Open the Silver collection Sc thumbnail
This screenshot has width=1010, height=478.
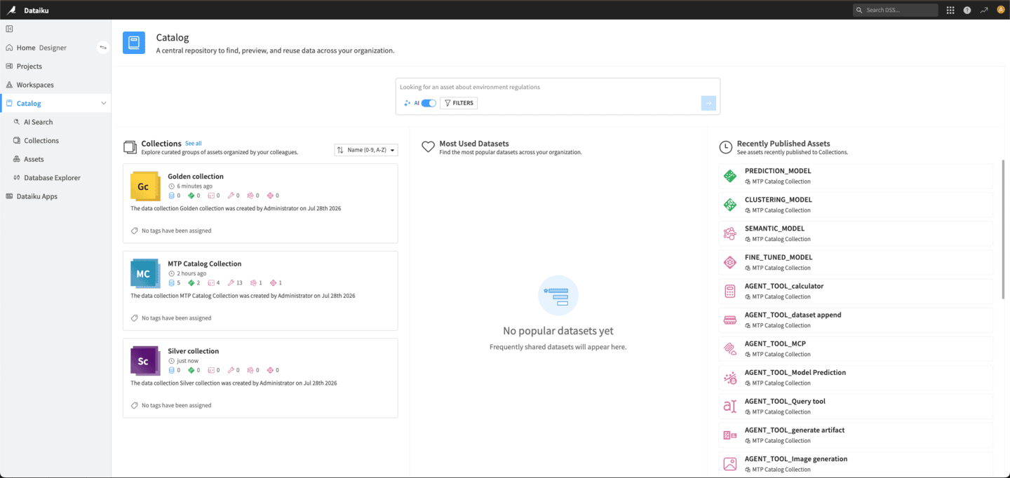click(x=144, y=361)
